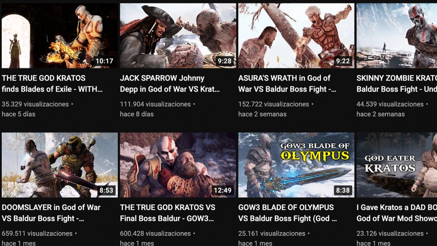This screenshot has width=437, height=246.
Task: Click title 'ASURA'S WRATH in God of War'
Action: point(287,84)
